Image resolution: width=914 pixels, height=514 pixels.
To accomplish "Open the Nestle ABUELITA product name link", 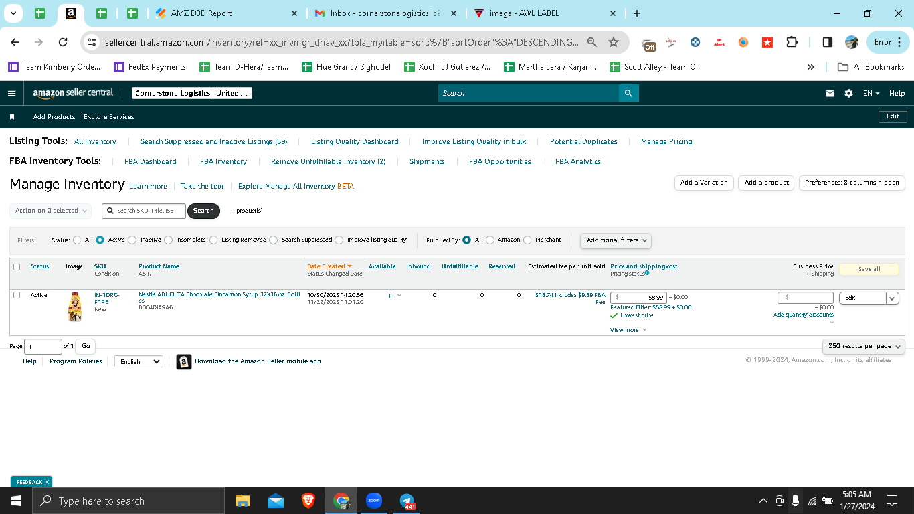I will coord(219,298).
